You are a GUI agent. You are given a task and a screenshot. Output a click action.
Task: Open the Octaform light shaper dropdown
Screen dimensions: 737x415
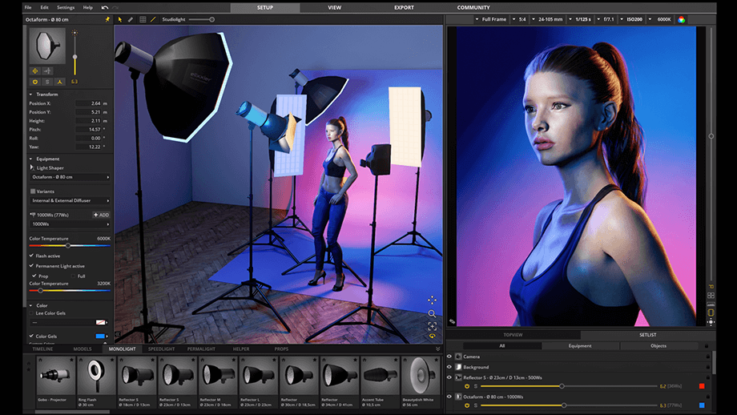click(70, 177)
